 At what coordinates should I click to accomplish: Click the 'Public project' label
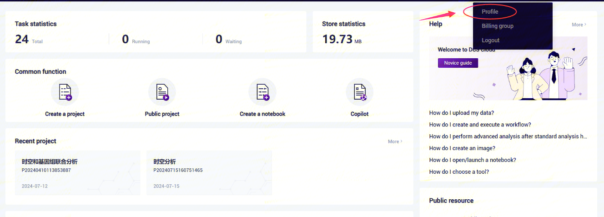point(162,114)
